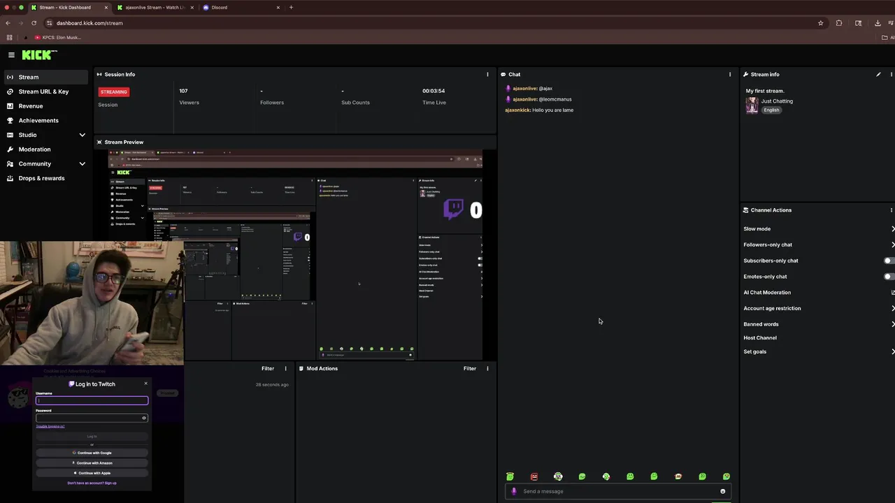
Task: Open a new browser tab
Action: coord(291,7)
